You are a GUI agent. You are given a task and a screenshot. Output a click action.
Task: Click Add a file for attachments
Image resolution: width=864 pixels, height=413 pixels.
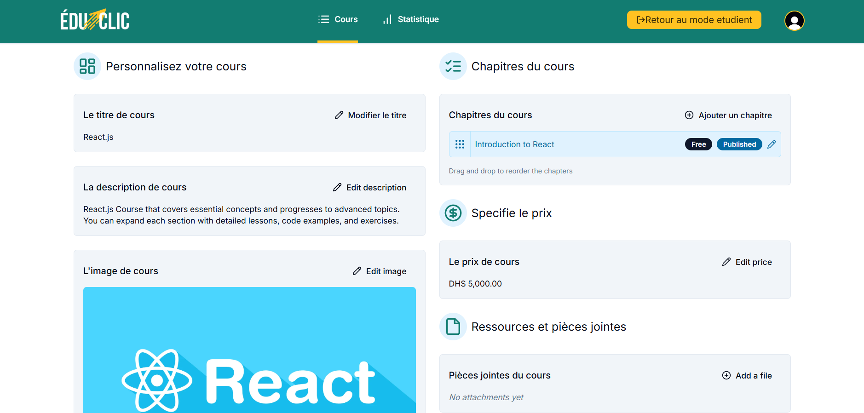click(747, 376)
